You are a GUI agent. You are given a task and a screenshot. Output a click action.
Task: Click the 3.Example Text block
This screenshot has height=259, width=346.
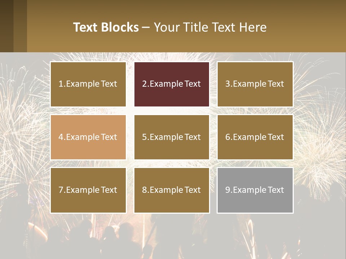point(255,84)
